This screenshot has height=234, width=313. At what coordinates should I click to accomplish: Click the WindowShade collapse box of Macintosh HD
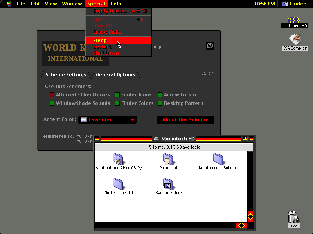coord(251,139)
